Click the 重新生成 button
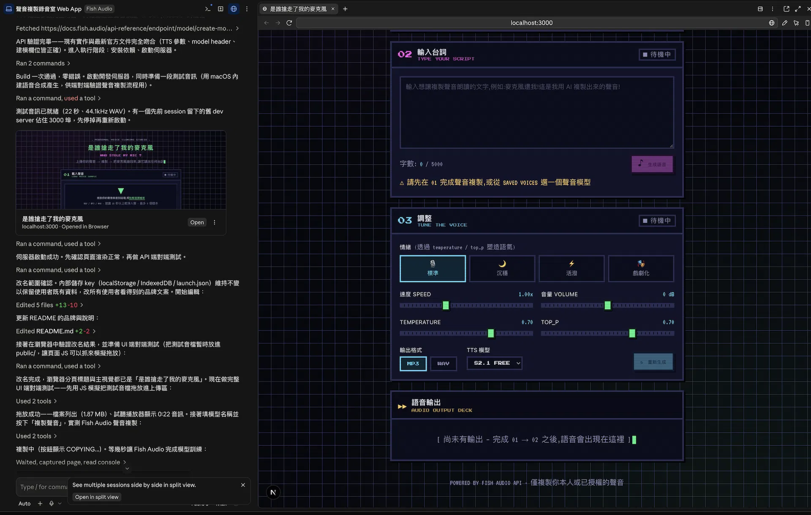The width and height of the screenshot is (811, 515). (653, 362)
